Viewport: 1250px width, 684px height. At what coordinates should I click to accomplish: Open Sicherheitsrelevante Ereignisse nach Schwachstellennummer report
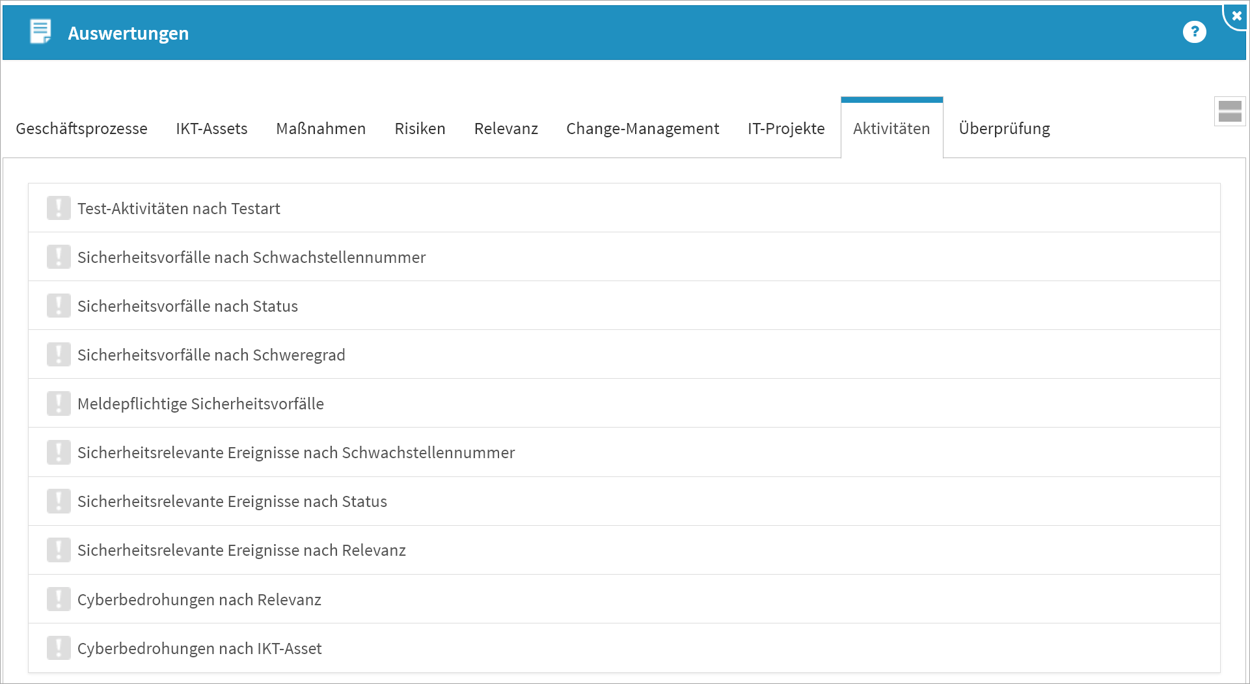pos(296,453)
